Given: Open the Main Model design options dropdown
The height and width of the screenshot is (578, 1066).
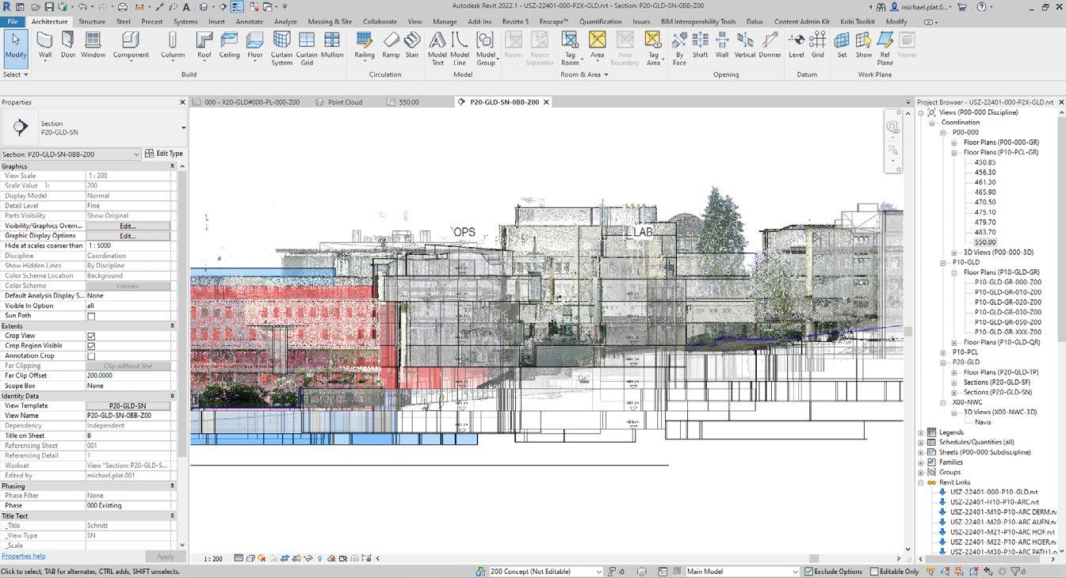Looking at the screenshot, I should pyautogui.click(x=795, y=572).
